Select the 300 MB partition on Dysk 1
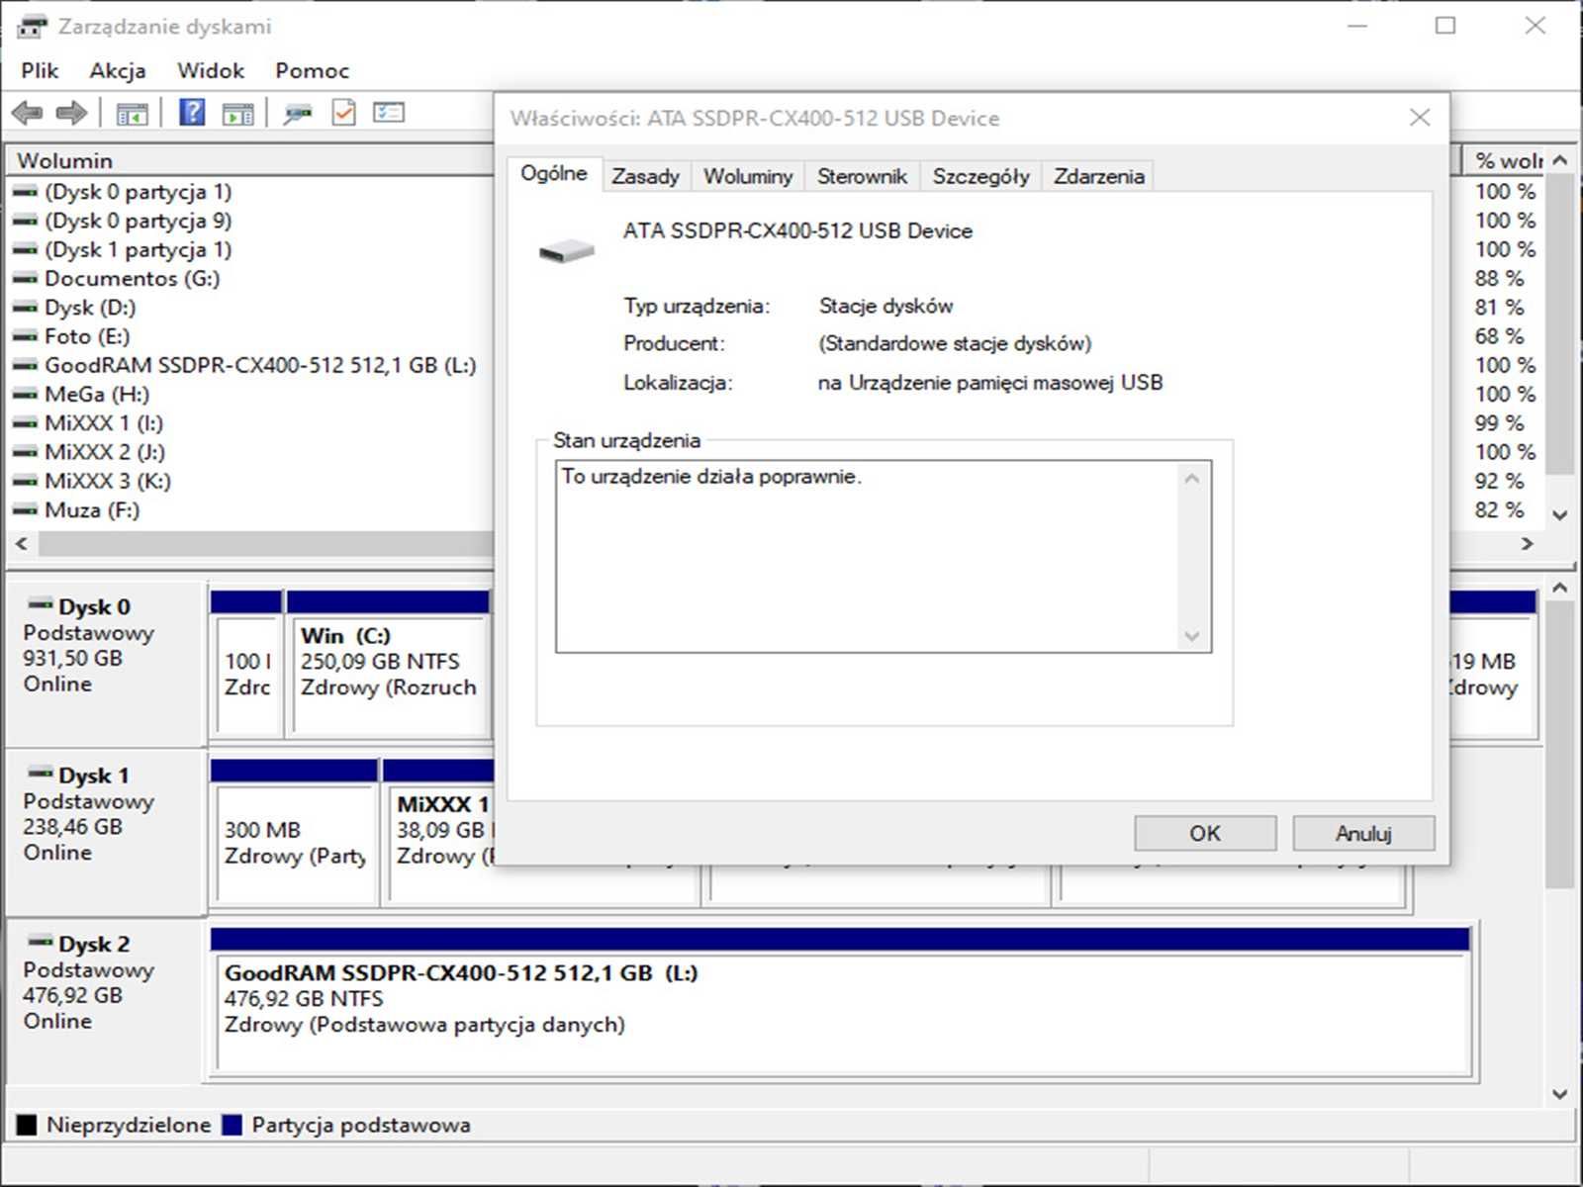 click(x=294, y=833)
